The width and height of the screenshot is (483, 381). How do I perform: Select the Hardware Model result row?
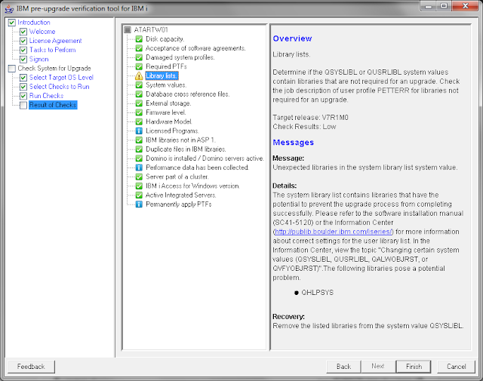tap(169, 121)
